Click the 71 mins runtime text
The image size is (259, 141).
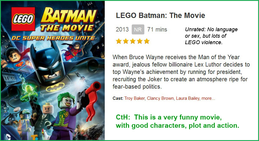157,29
